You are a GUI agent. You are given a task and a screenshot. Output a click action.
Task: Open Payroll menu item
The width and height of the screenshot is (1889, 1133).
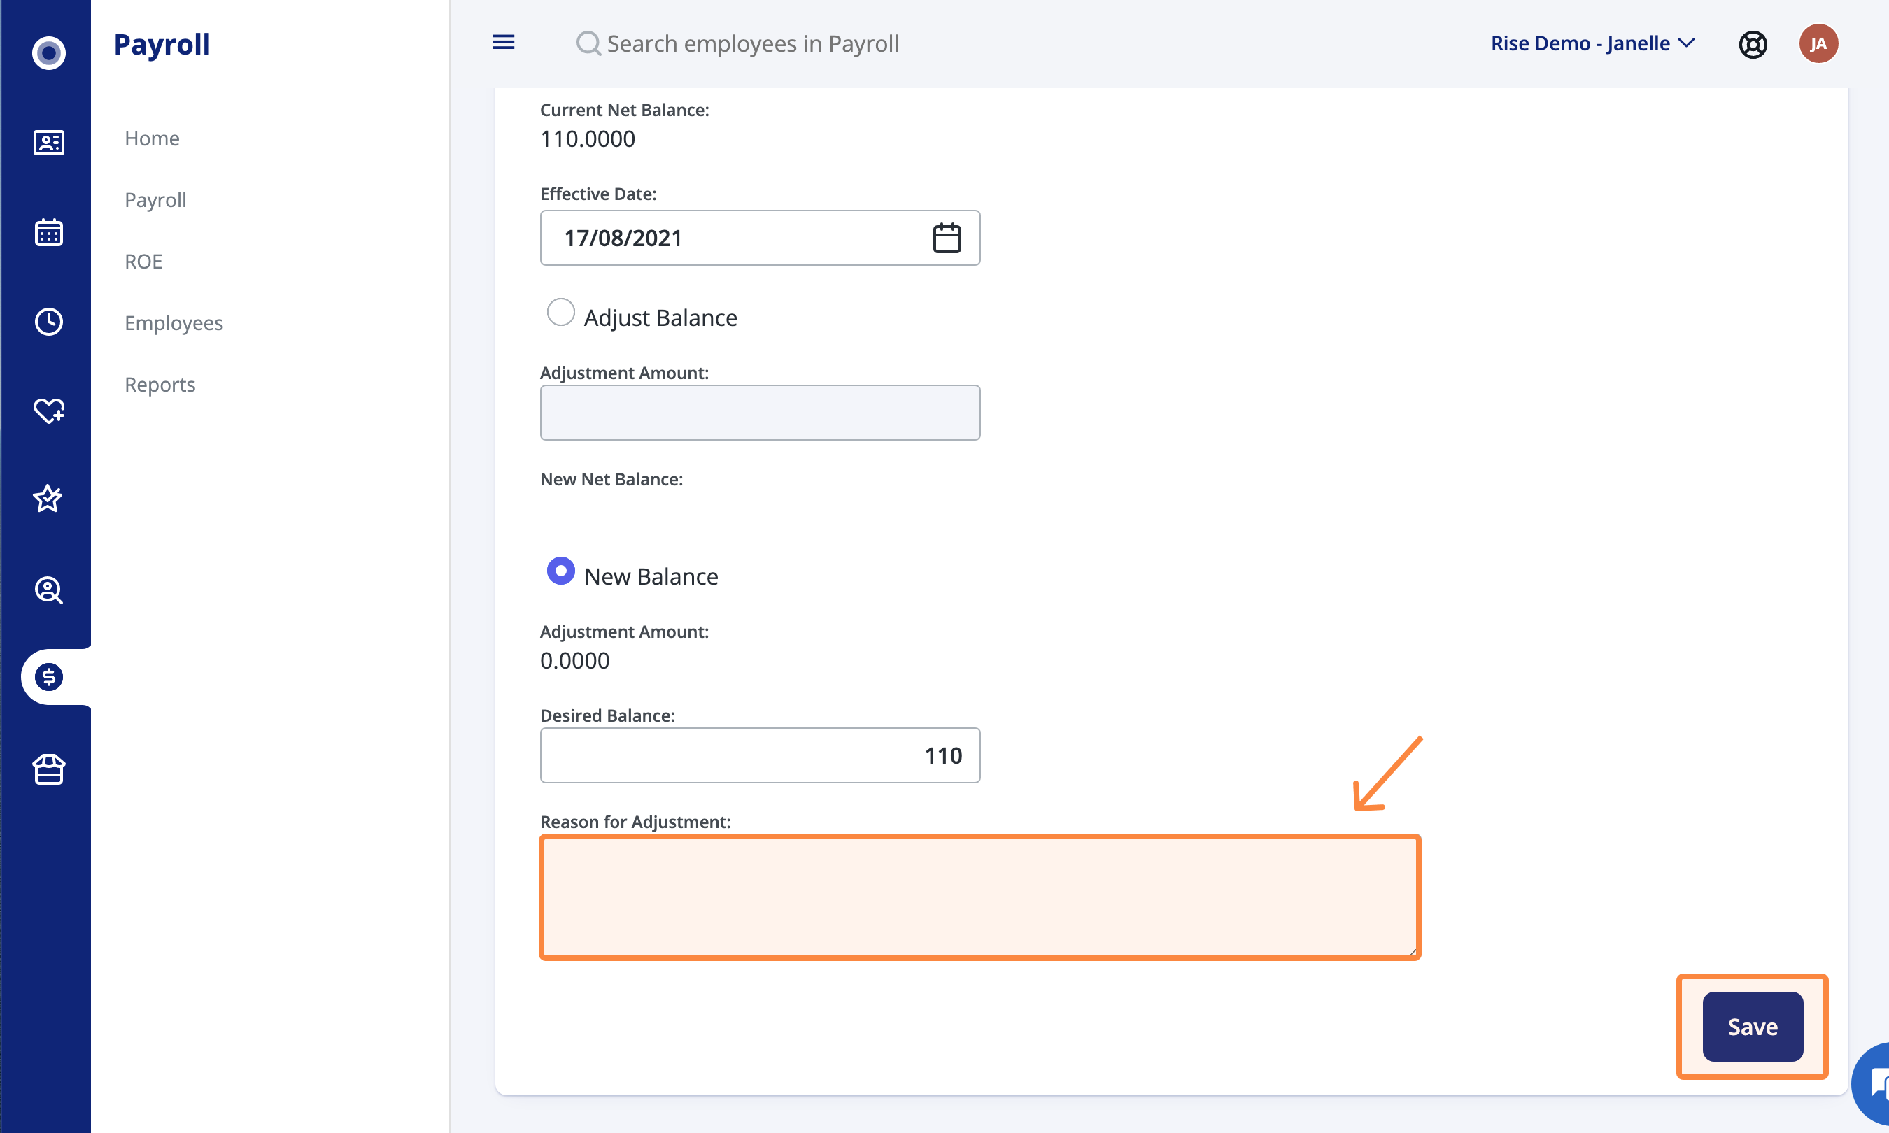[155, 200]
